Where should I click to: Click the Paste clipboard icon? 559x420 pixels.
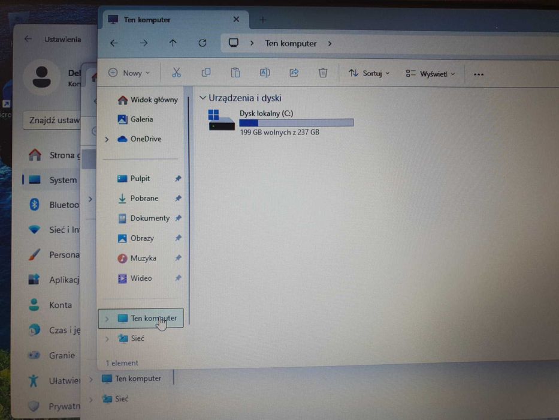click(235, 73)
